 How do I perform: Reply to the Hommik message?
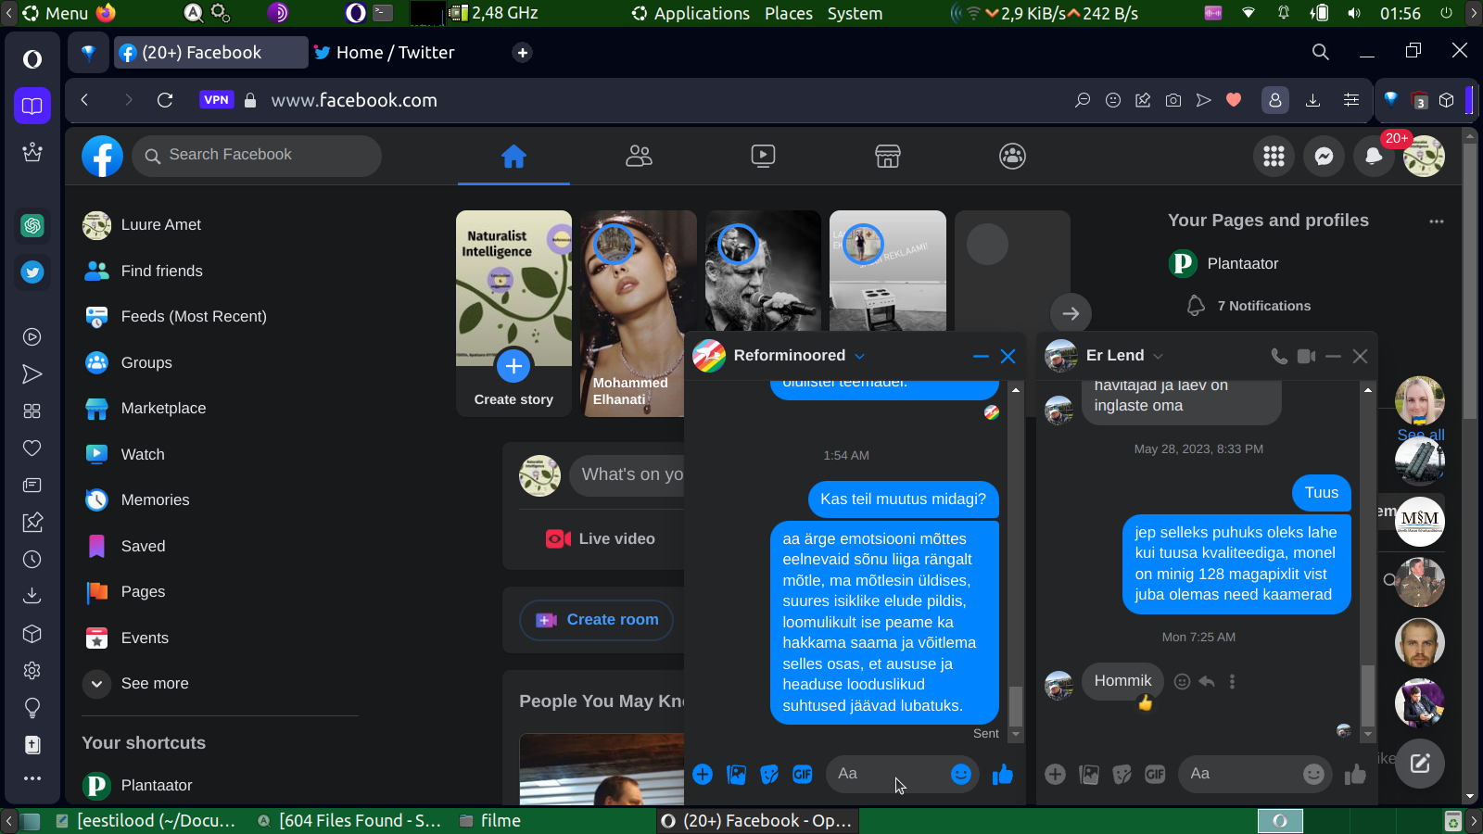1207,682
